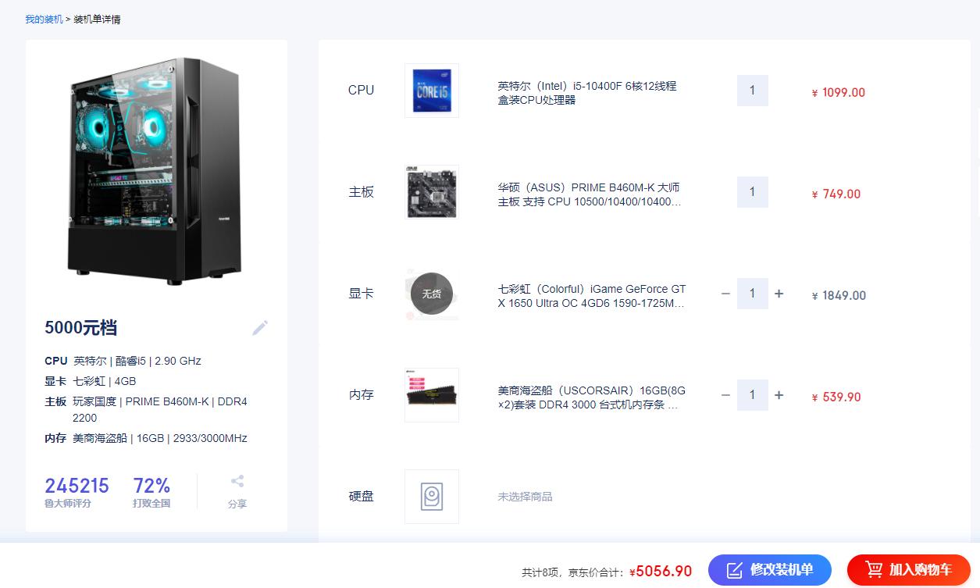The width and height of the screenshot is (980, 588).
Task: Click the 修改装机单 button
Action: 770,570
